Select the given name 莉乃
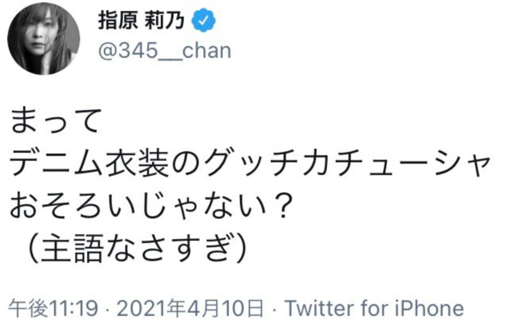 click(x=165, y=21)
